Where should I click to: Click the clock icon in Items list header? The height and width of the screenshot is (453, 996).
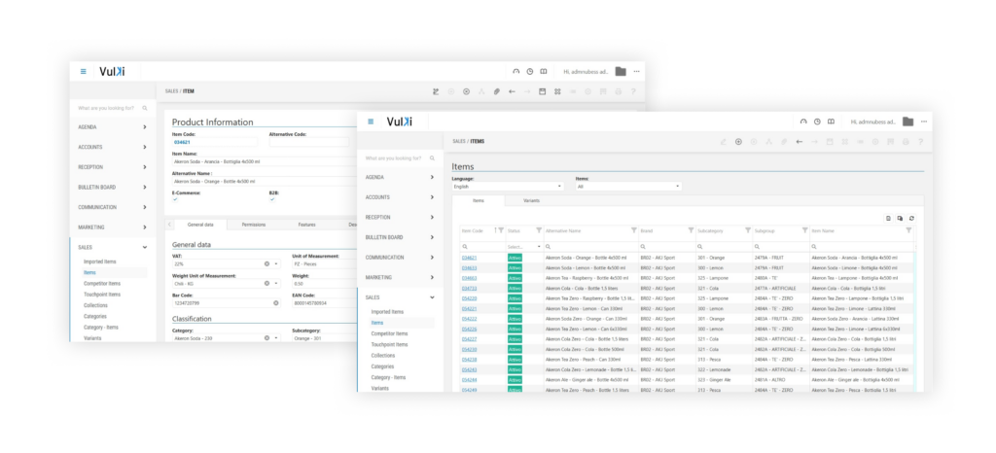click(818, 122)
